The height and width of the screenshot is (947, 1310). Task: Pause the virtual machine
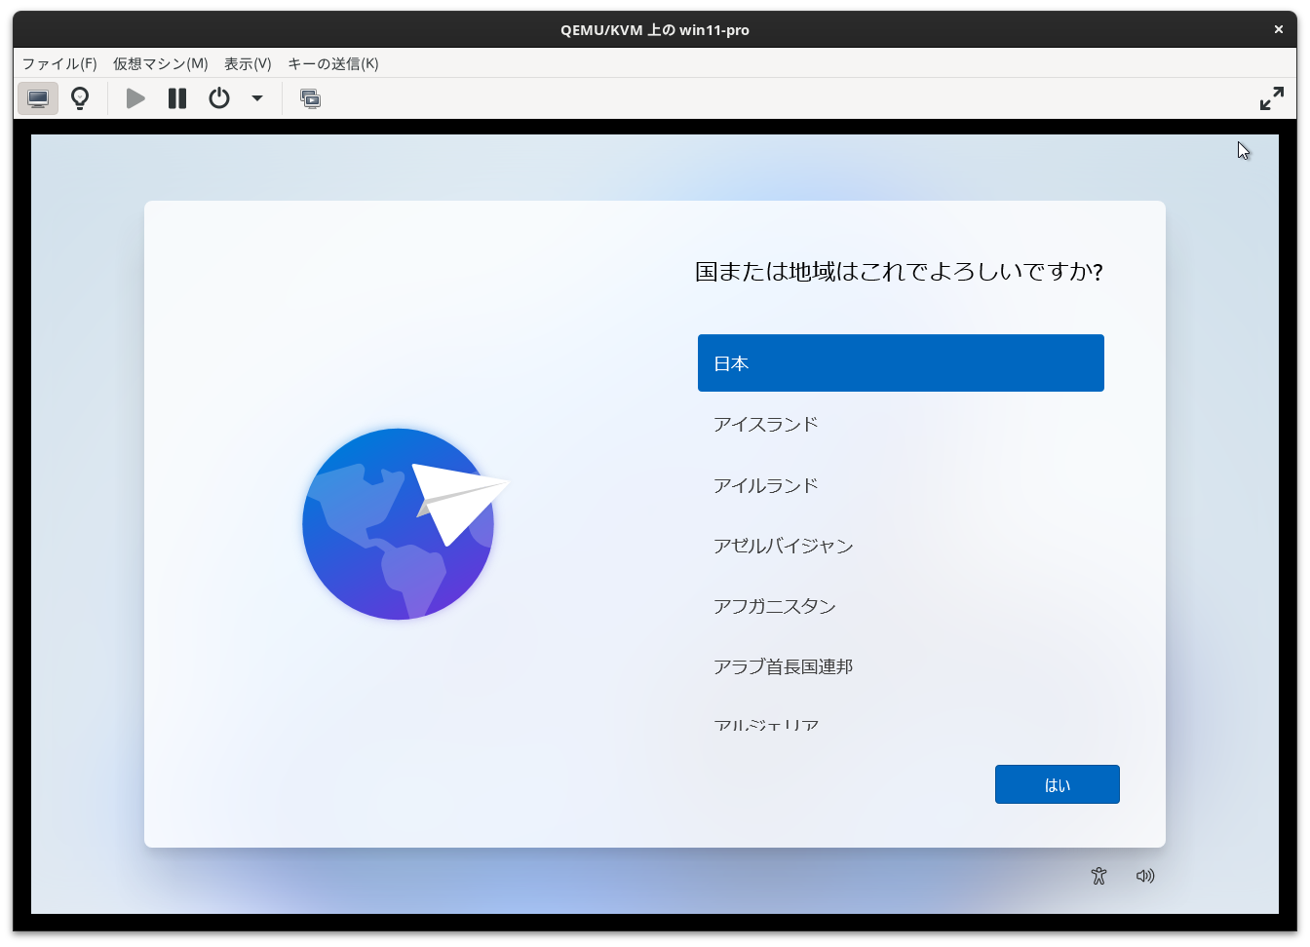[176, 97]
